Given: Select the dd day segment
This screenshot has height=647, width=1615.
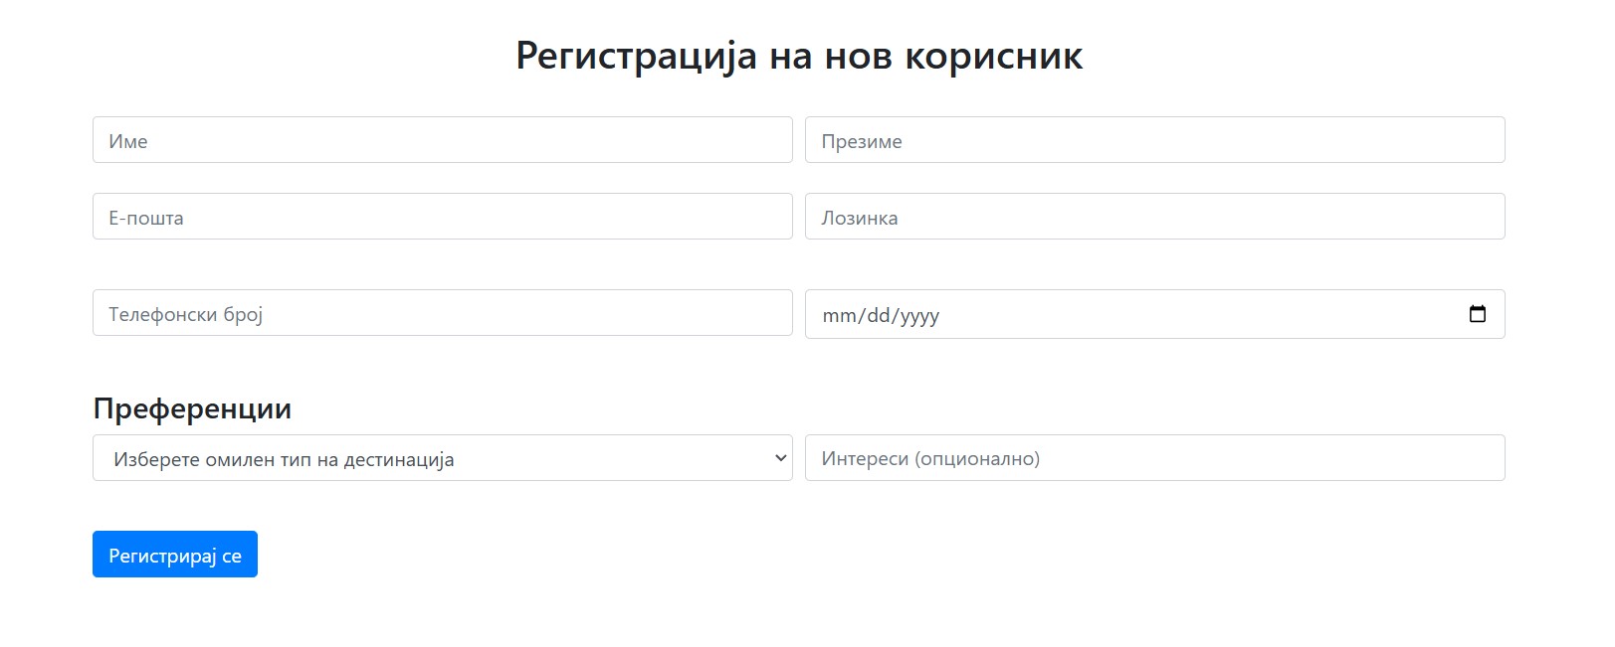Looking at the screenshot, I should pos(879,315).
